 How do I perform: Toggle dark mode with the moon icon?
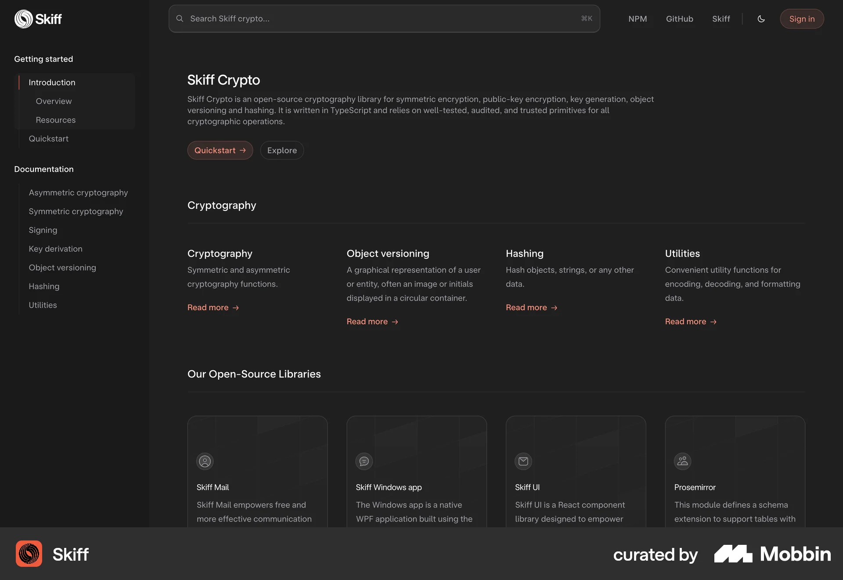pyautogui.click(x=761, y=18)
